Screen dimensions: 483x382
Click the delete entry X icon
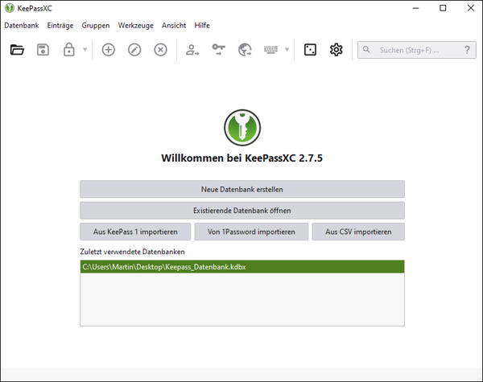click(160, 50)
